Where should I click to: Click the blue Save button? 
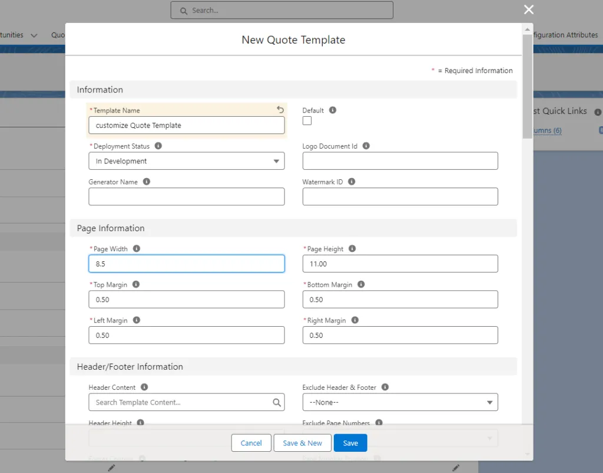(x=350, y=443)
